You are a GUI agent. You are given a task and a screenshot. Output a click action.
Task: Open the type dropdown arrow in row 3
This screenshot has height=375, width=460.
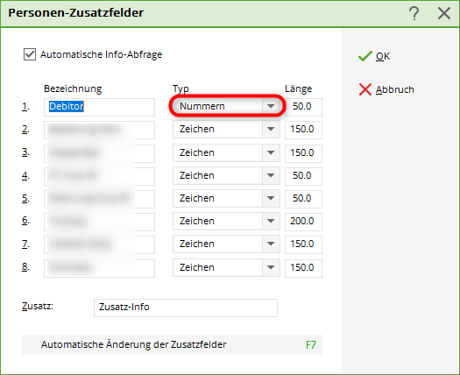point(271,152)
